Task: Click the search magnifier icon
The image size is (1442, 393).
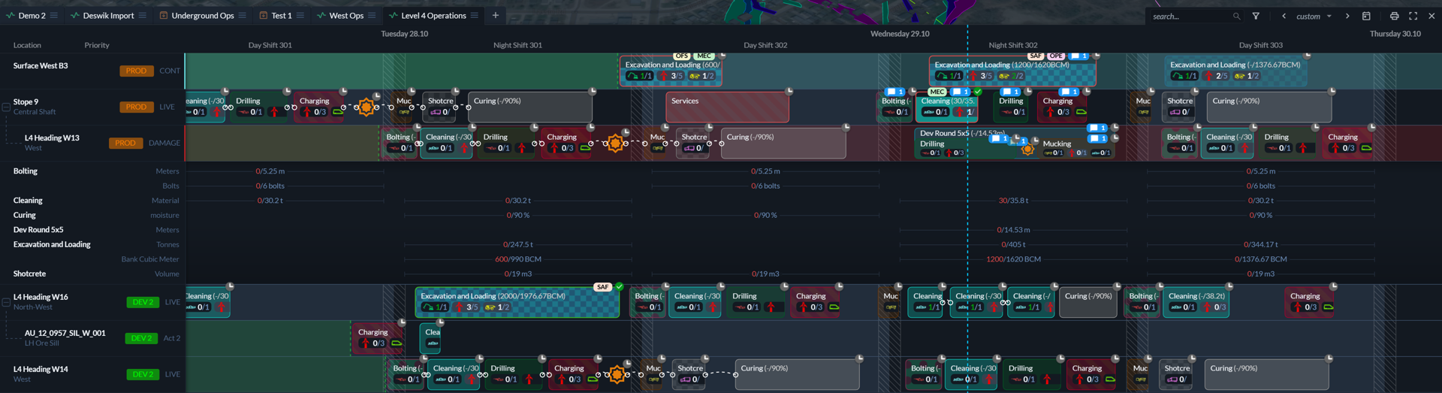Action: [1236, 16]
